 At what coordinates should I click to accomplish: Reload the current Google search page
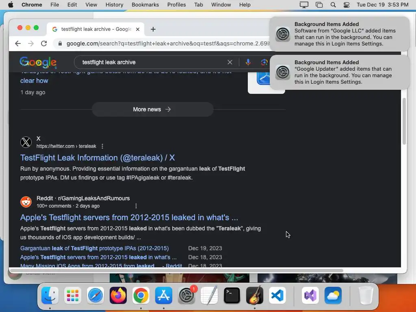coord(44,43)
